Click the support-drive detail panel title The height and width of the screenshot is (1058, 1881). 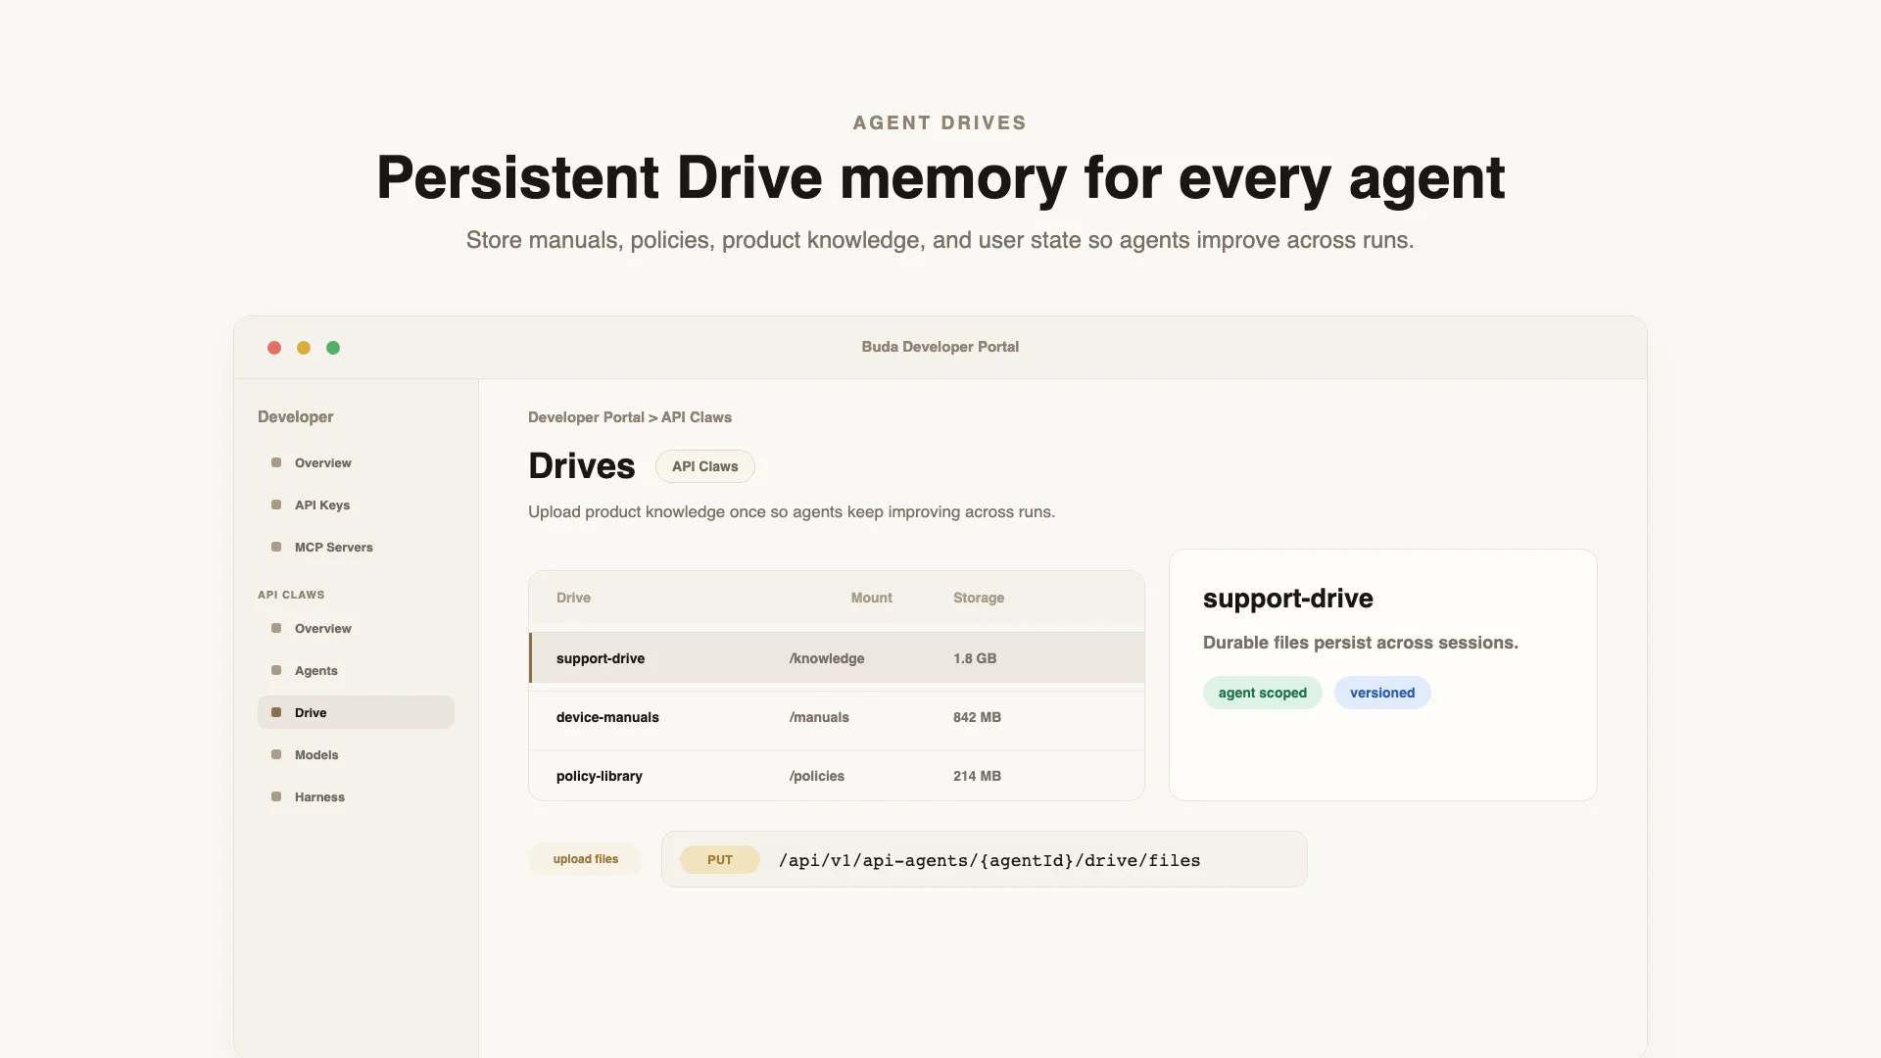click(1288, 599)
